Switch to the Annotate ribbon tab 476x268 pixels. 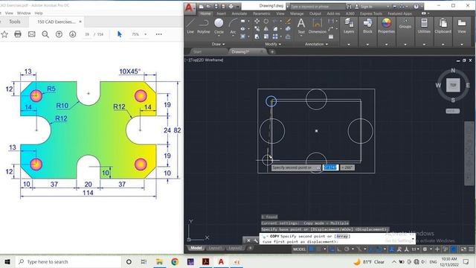[239, 13]
